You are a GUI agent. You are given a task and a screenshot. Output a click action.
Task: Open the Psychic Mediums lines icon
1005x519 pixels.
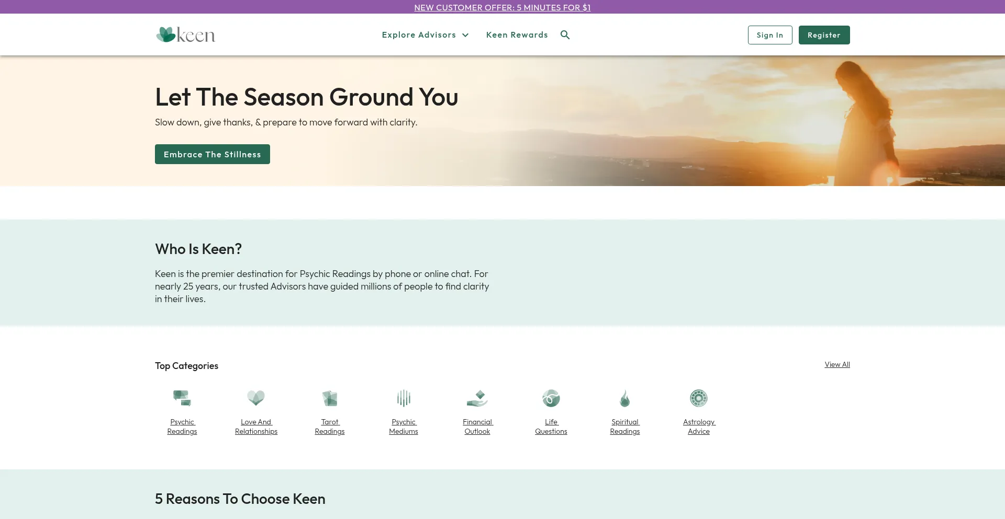[404, 398]
